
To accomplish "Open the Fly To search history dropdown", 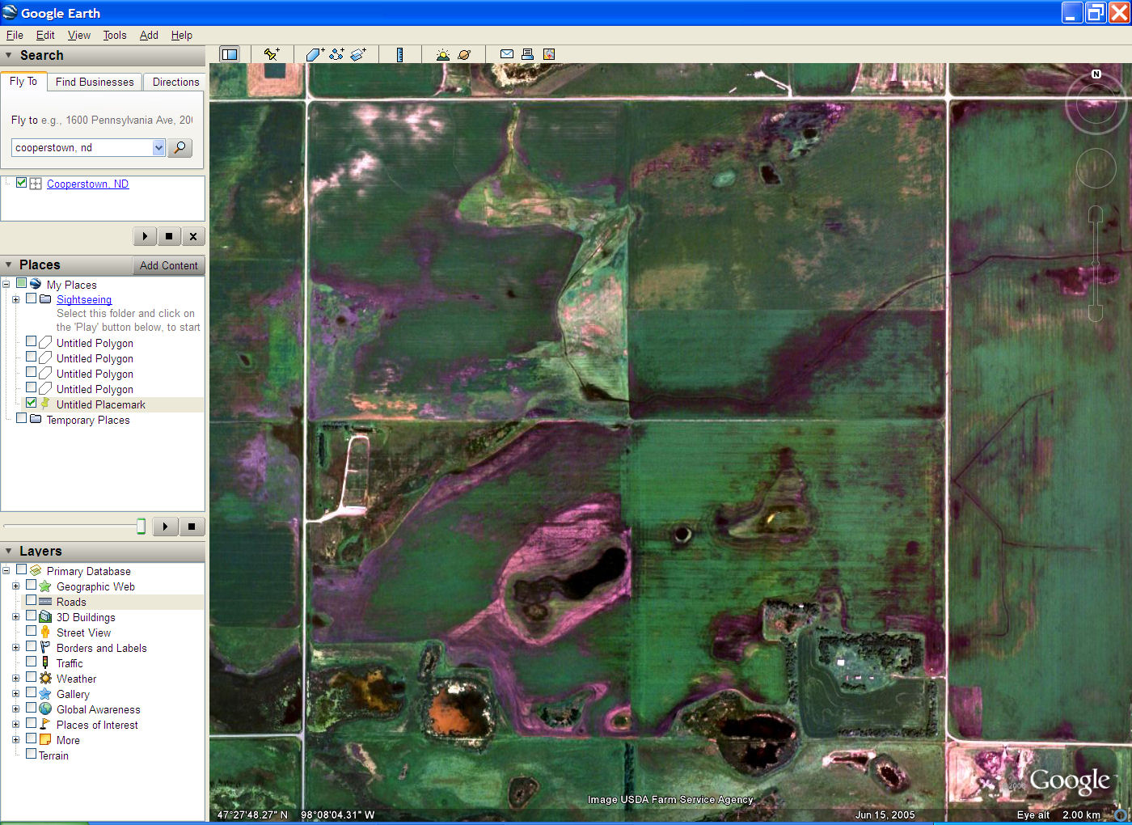I will pyautogui.click(x=158, y=148).
